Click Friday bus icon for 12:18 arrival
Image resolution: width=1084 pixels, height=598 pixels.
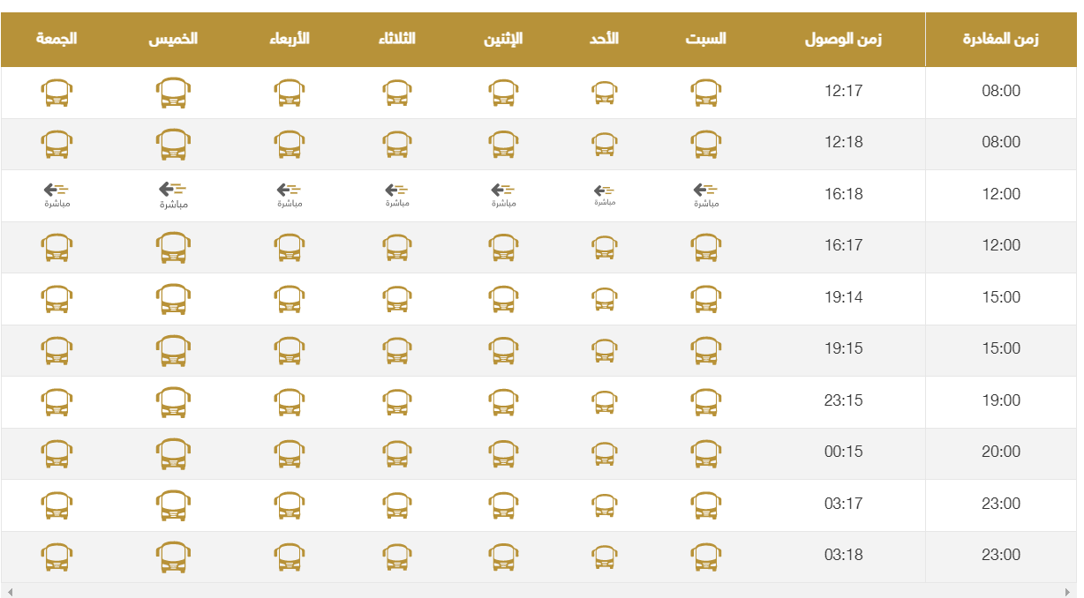point(57,144)
